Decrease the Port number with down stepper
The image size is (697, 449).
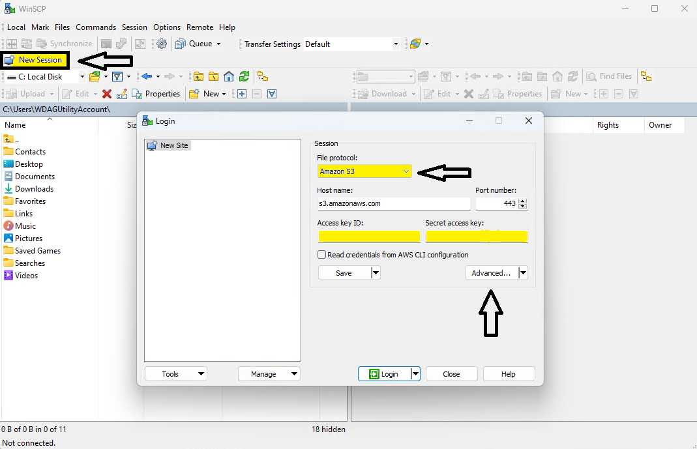click(523, 206)
